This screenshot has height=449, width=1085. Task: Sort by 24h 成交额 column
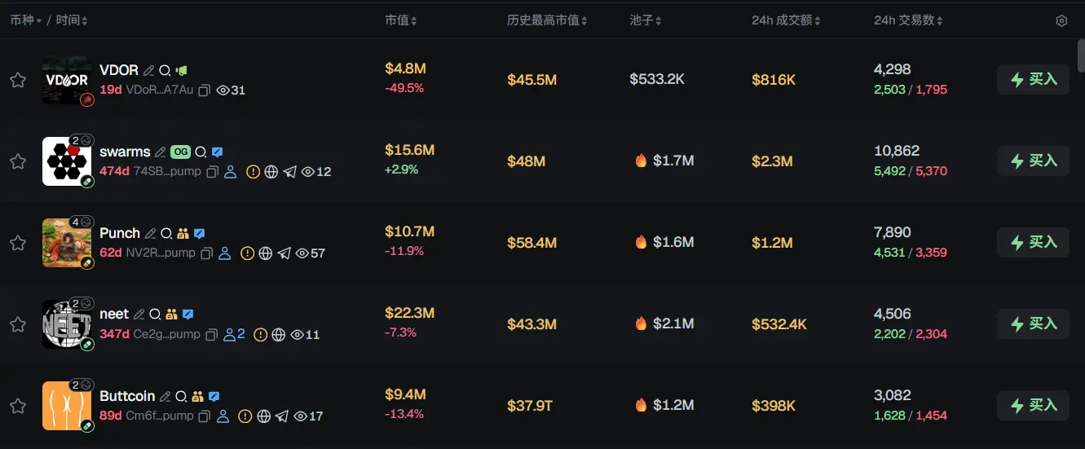pyautogui.click(x=787, y=20)
